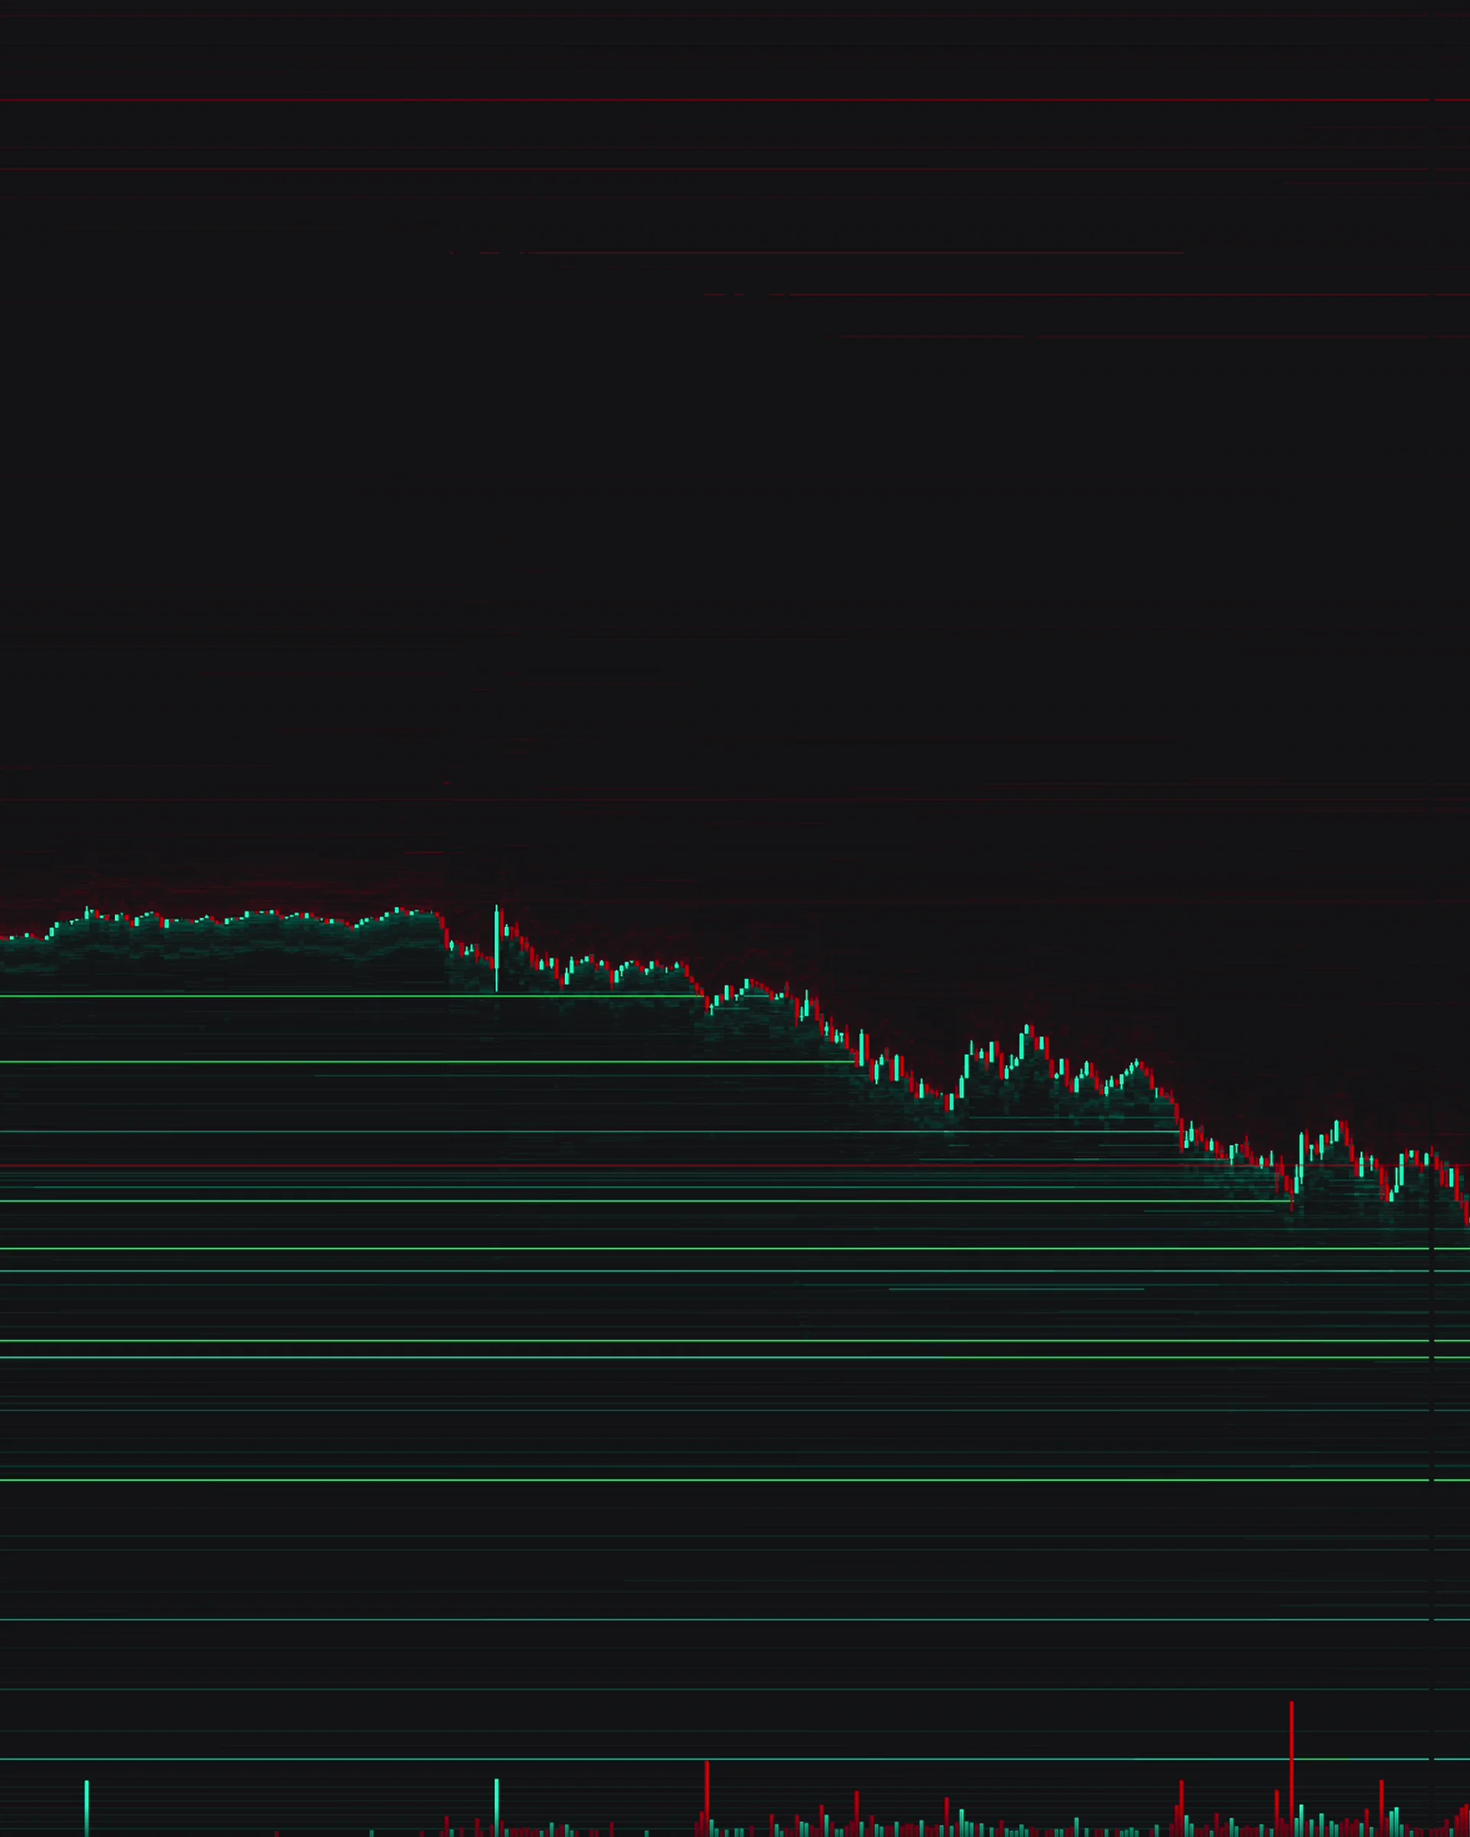This screenshot has width=1470, height=1837.
Task: Click the second red horizontal line from top
Action: [x=733, y=168]
